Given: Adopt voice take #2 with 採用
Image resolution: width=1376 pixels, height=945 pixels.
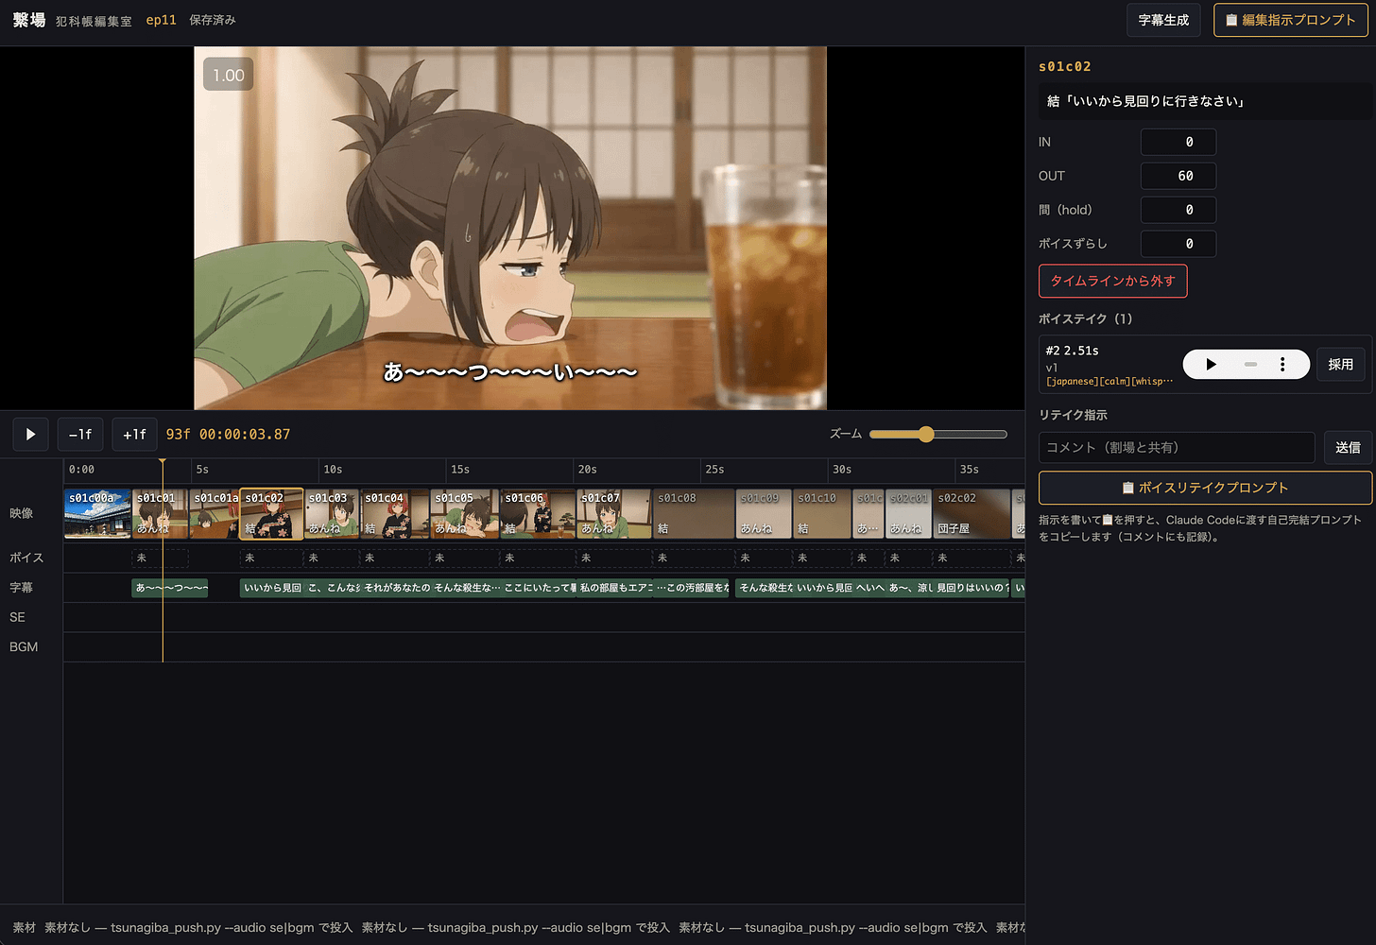Looking at the screenshot, I should [1340, 364].
